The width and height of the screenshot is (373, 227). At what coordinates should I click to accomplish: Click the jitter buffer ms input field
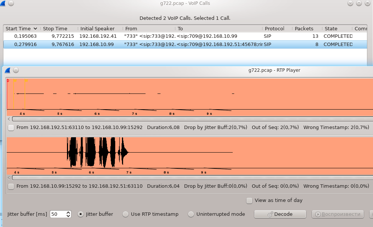pyautogui.click(x=58, y=214)
